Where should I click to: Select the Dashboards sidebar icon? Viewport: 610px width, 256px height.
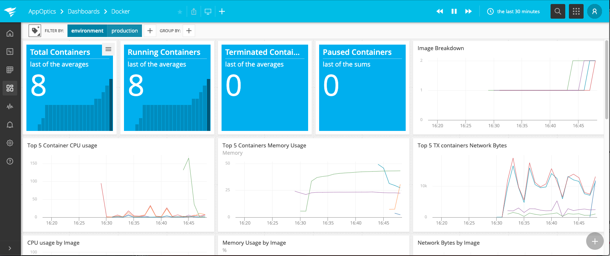pyautogui.click(x=10, y=88)
